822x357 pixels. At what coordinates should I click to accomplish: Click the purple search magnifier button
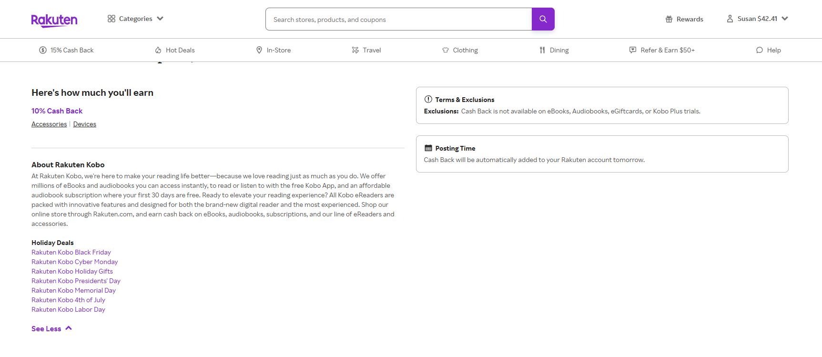point(543,19)
